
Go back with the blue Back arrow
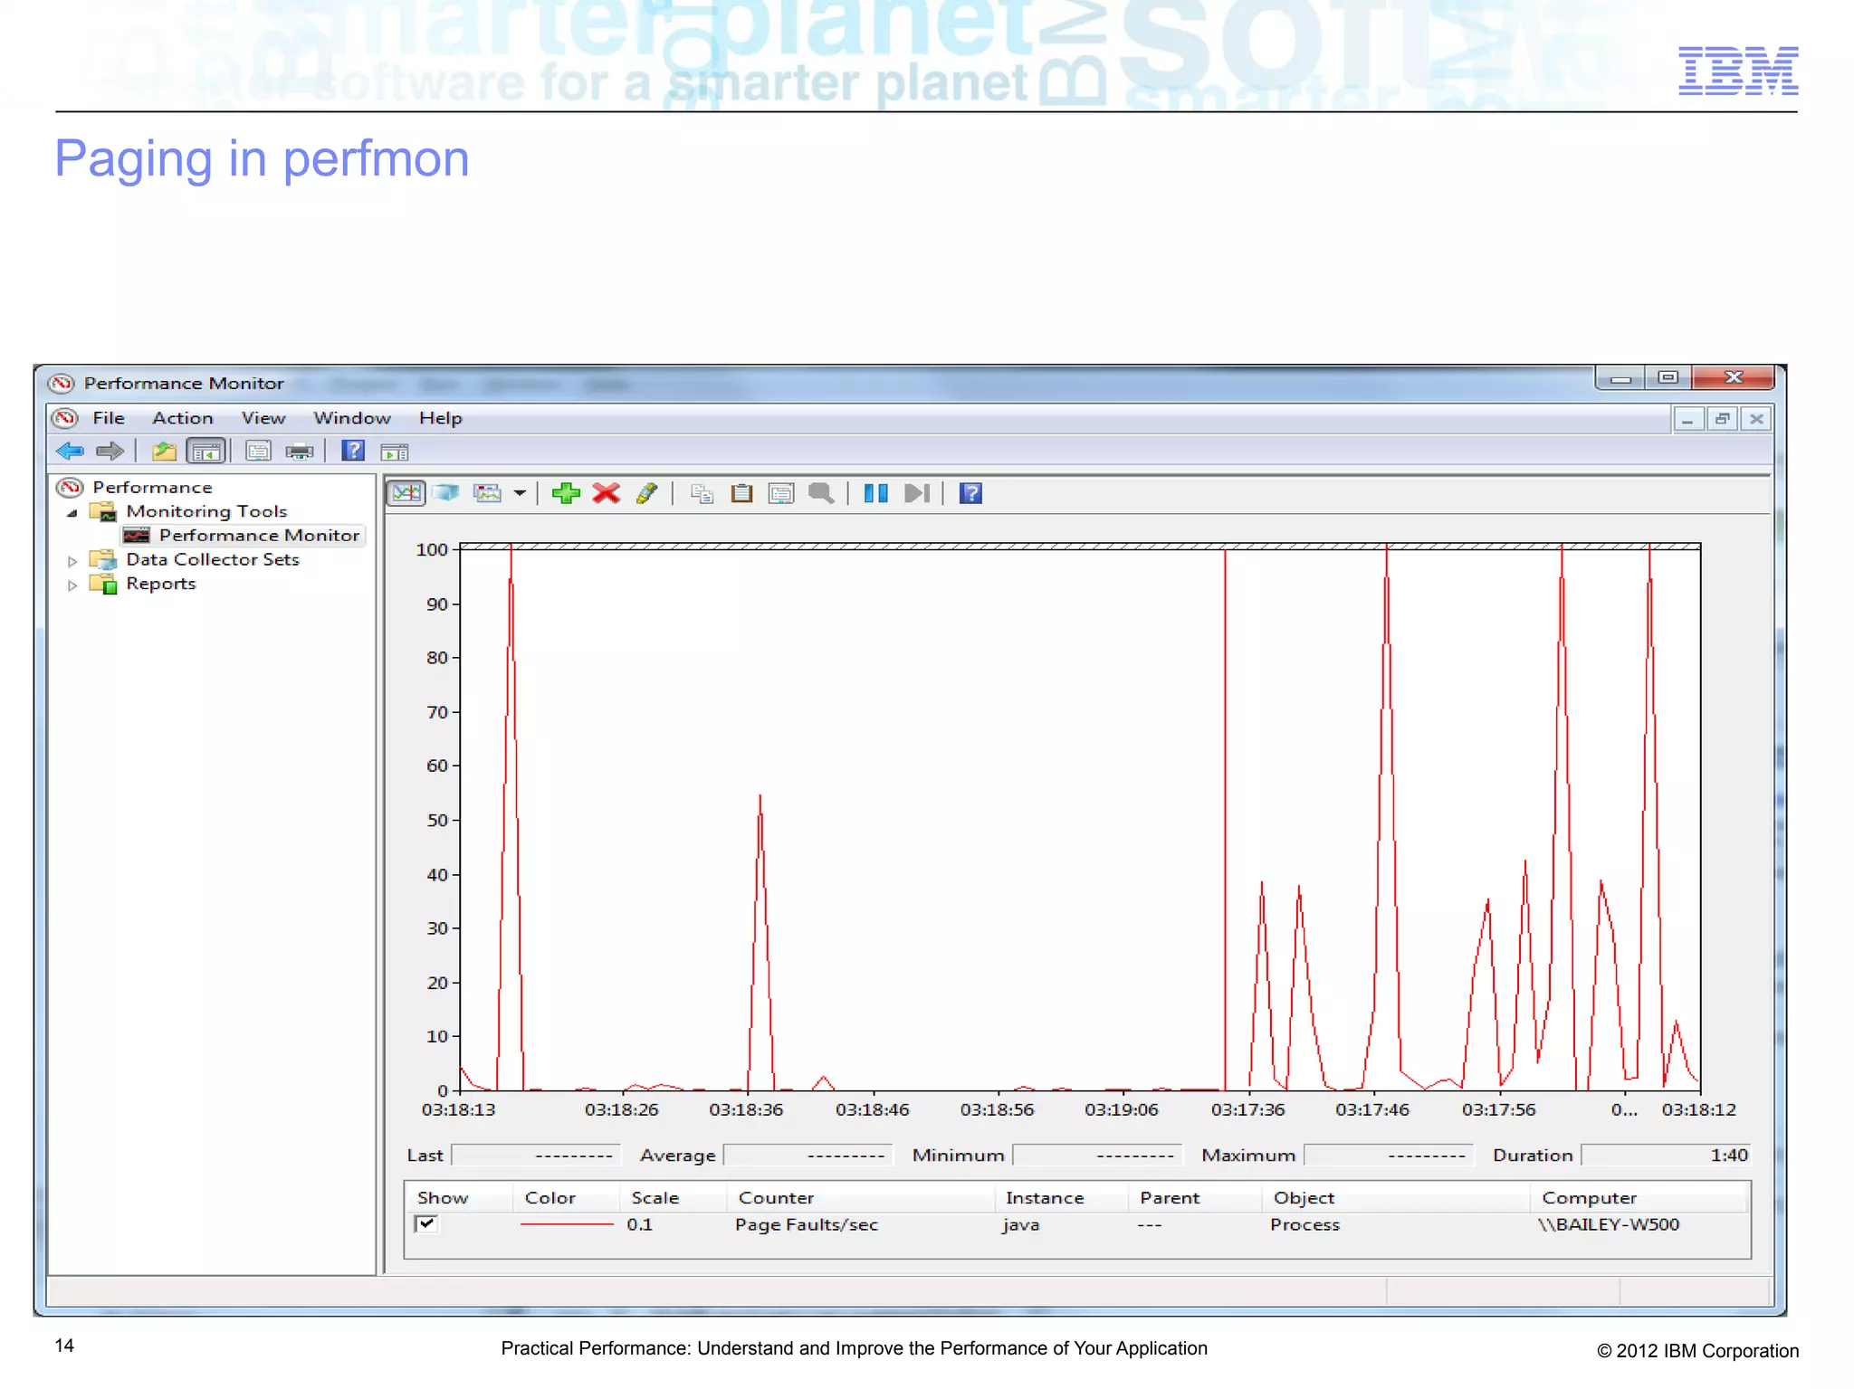pyautogui.click(x=70, y=451)
